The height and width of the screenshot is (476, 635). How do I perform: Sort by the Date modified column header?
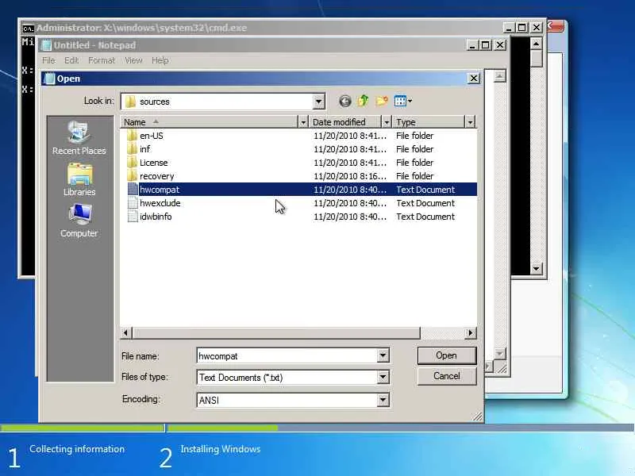click(346, 122)
